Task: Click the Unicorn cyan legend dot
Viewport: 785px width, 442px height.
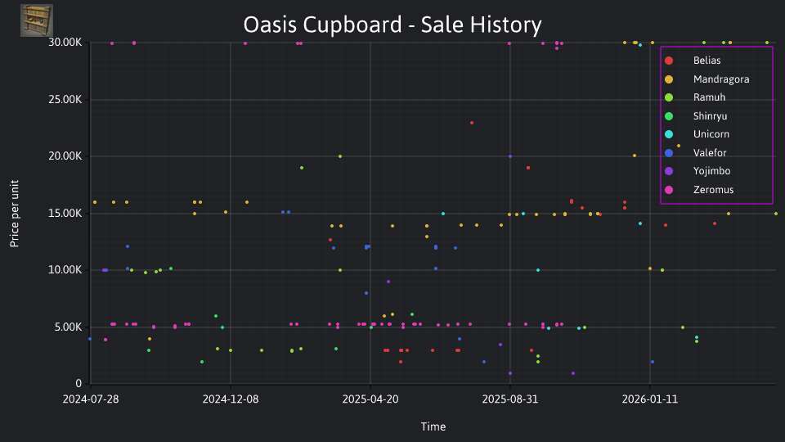Action: coord(669,134)
